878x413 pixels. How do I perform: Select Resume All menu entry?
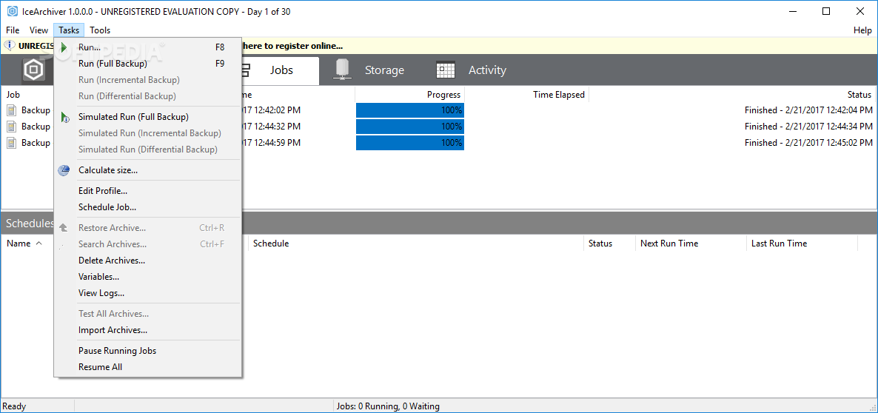coord(148,367)
